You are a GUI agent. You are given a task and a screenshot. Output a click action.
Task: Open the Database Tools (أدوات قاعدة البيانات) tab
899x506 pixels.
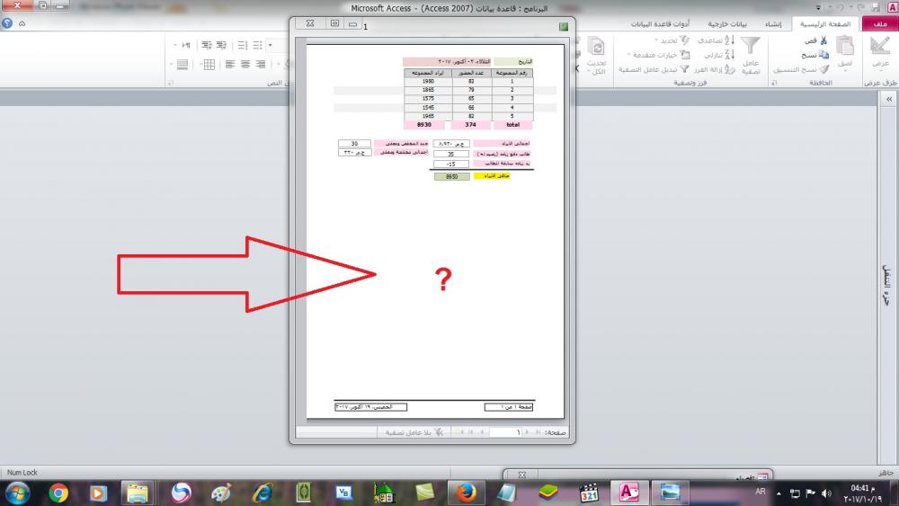[660, 24]
